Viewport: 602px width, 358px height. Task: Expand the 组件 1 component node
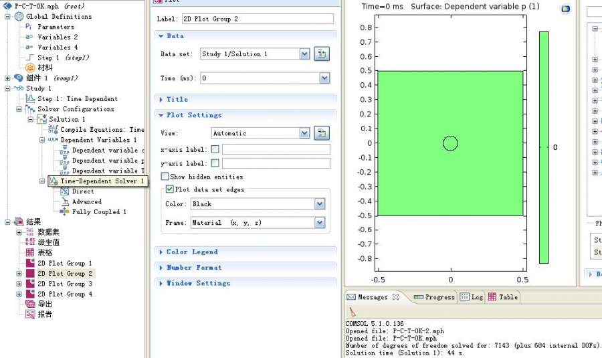pos(7,78)
